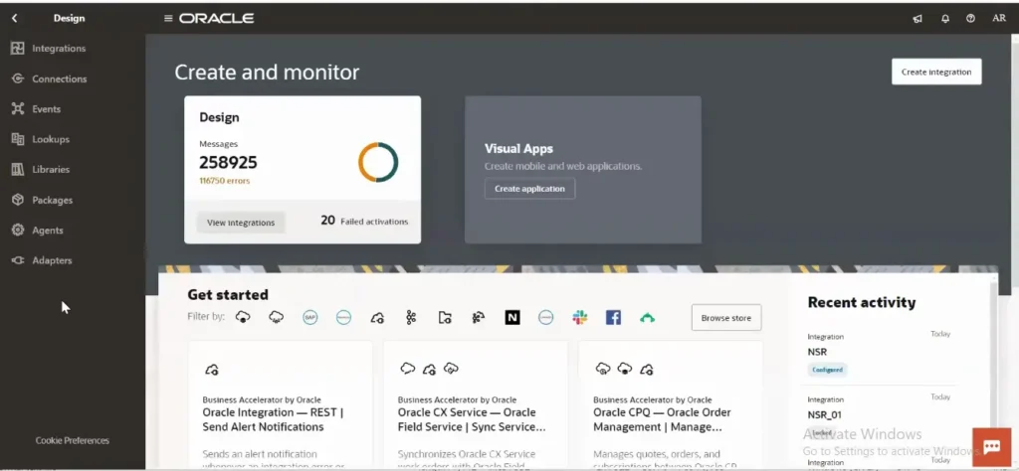
Task: Open the AR user profile menu
Action: pos(998,18)
